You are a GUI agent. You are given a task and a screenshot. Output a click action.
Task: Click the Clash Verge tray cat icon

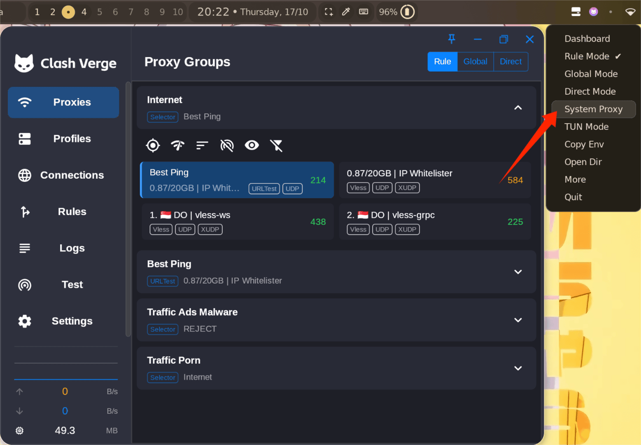coord(593,12)
